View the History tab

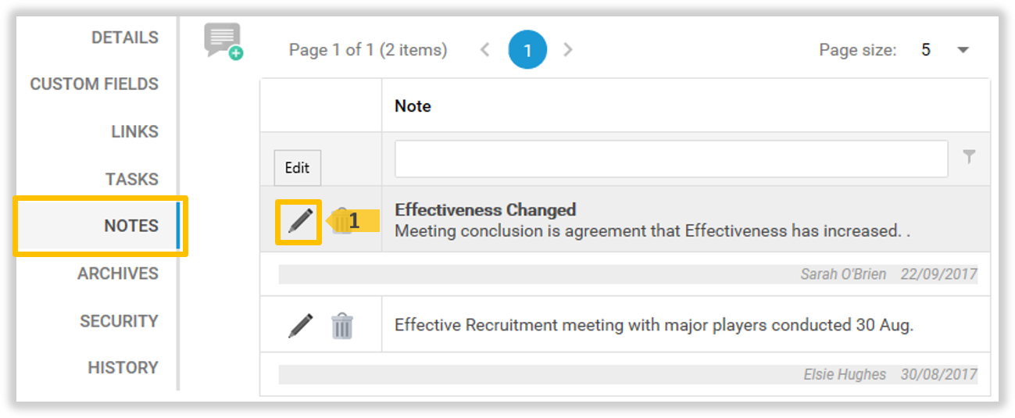(x=123, y=367)
